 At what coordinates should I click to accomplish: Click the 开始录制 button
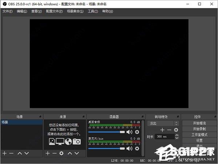[x=199, y=129]
